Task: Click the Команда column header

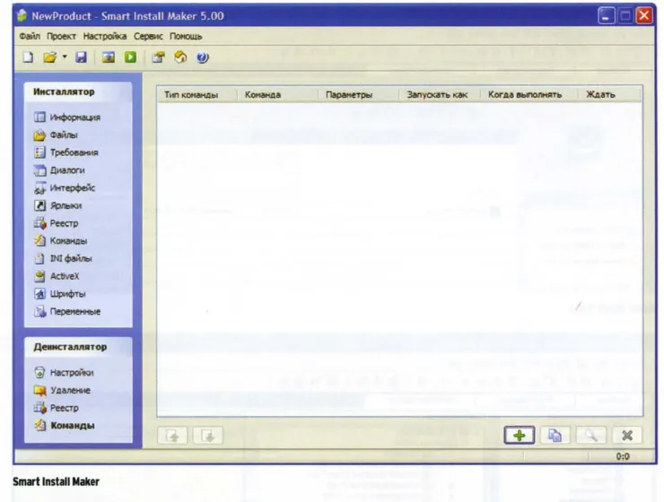Action: pyautogui.click(x=277, y=95)
